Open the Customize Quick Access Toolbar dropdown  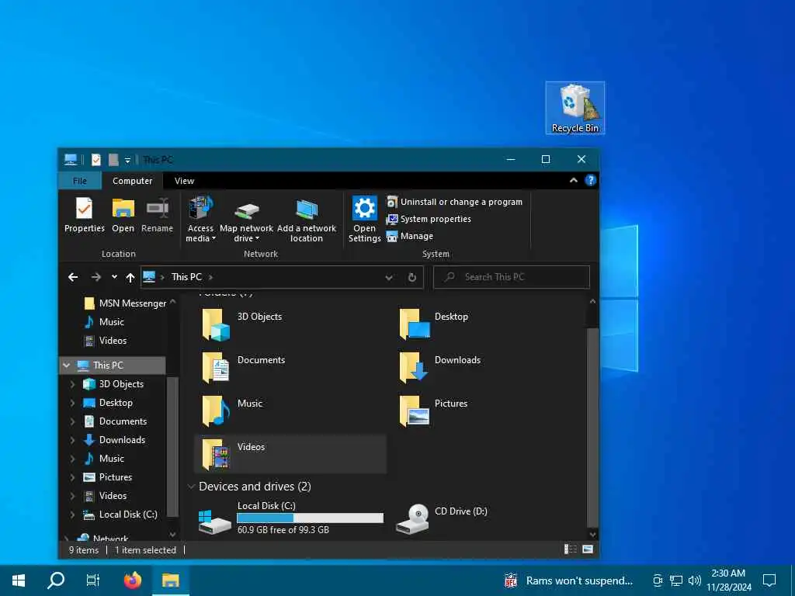(127, 160)
